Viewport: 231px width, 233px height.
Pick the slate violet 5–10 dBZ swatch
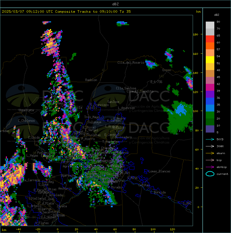210,129
